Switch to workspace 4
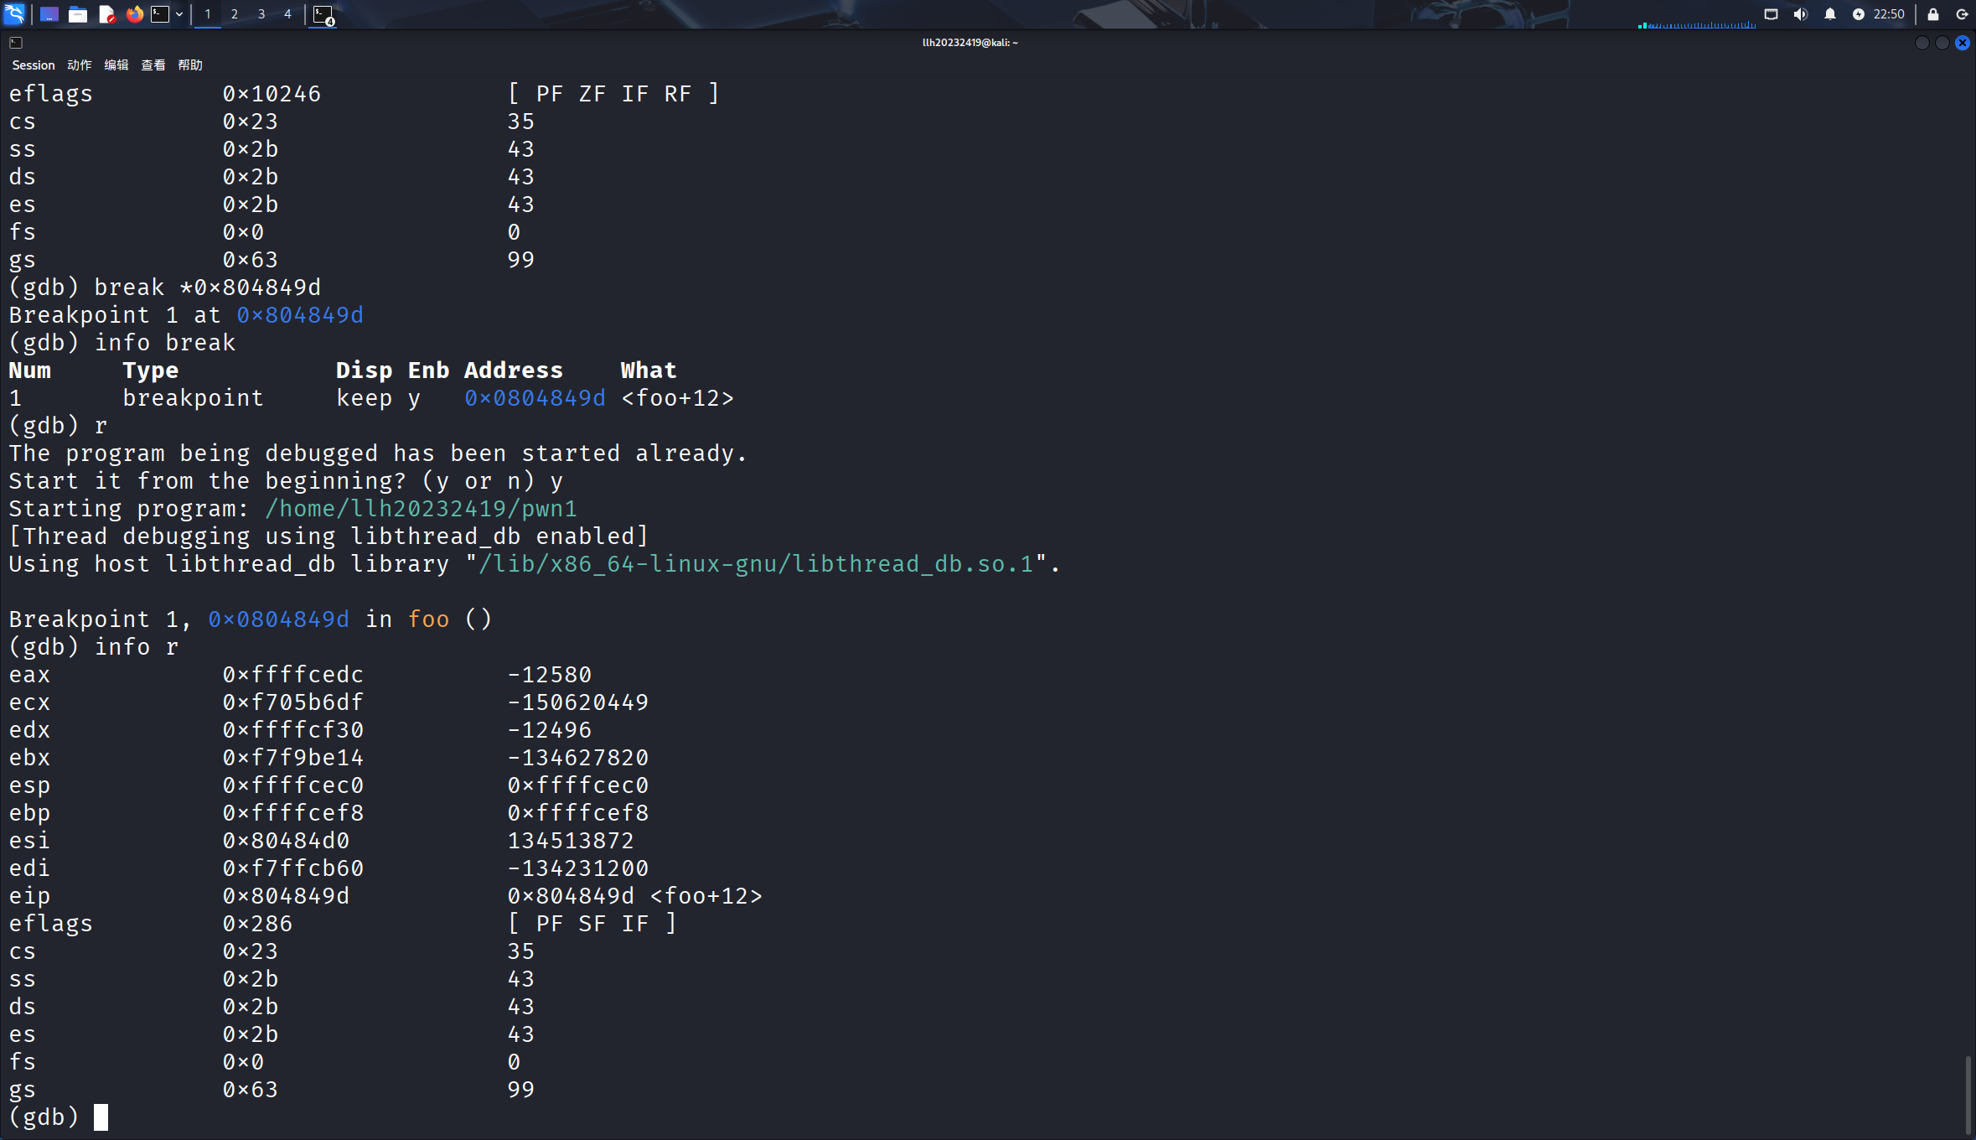 (287, 14)
